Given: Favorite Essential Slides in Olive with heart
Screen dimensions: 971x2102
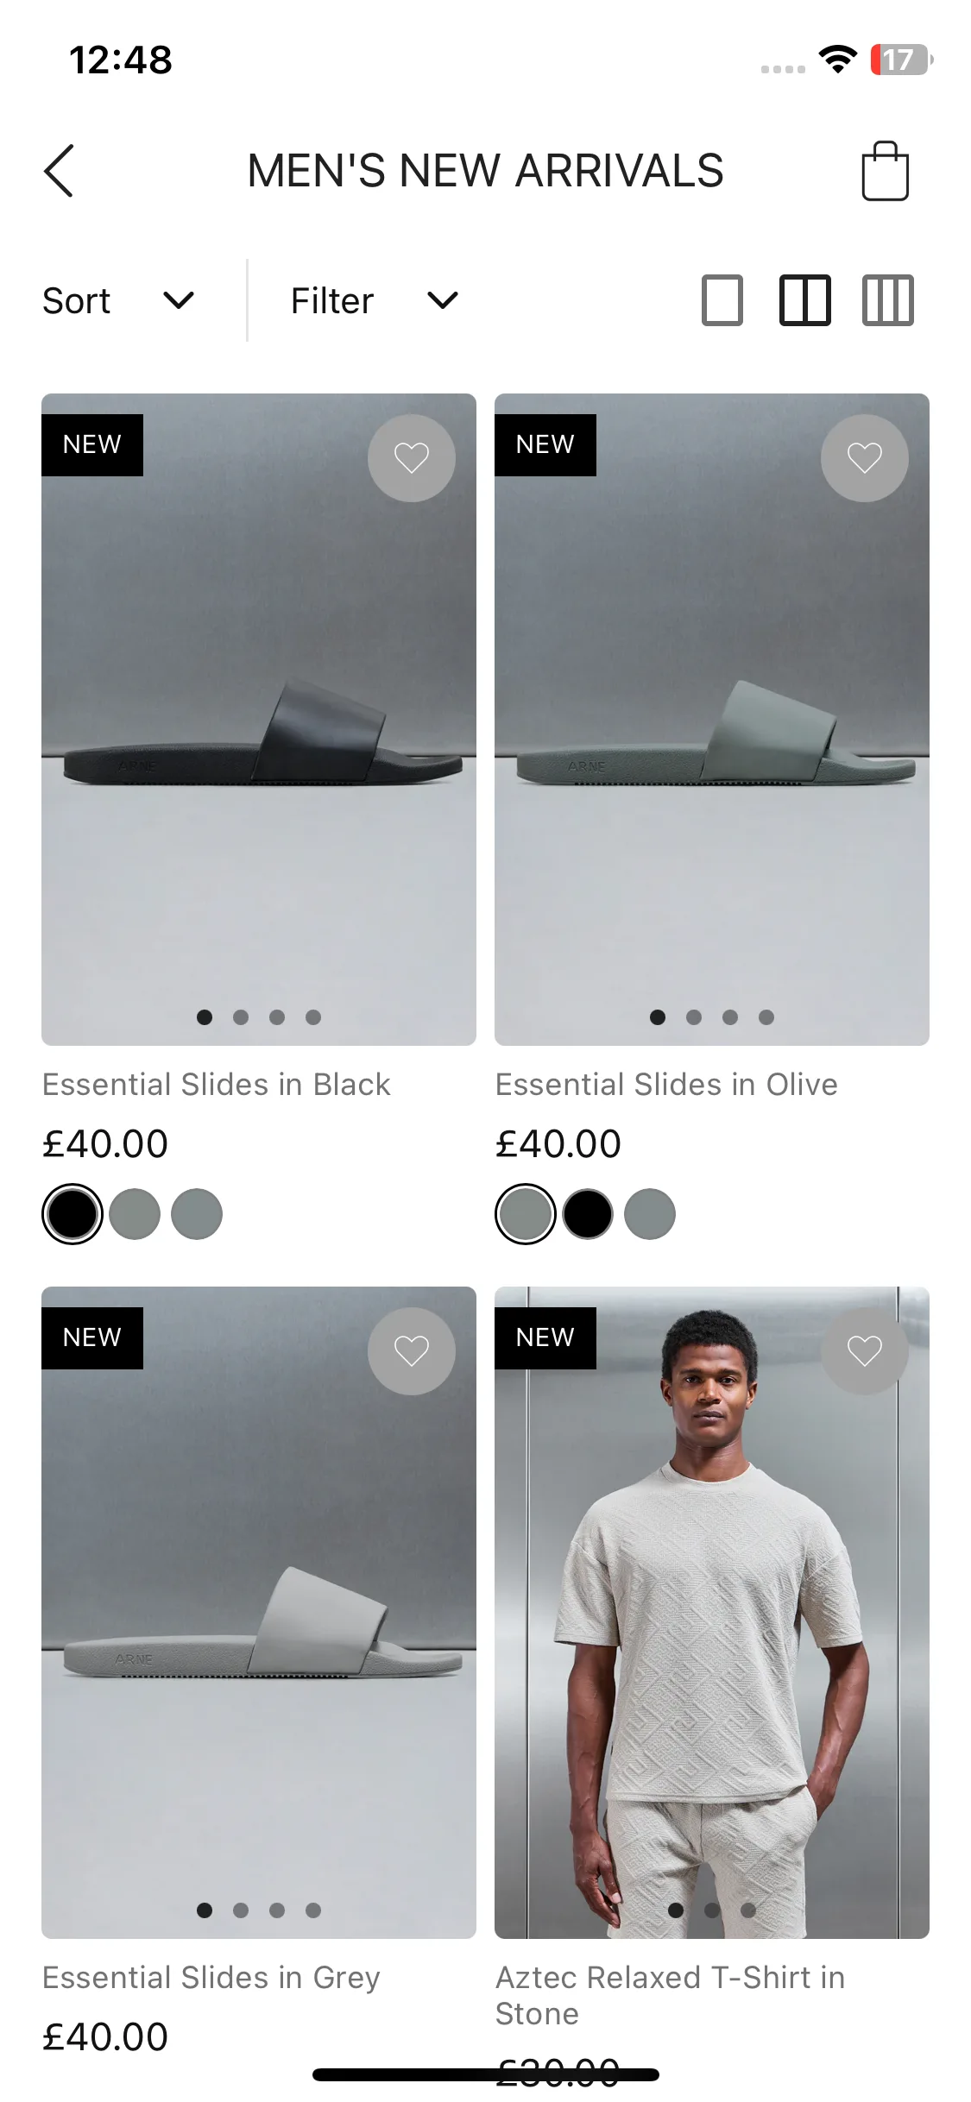Looking at the screenshot, I should tap(864, 458).
